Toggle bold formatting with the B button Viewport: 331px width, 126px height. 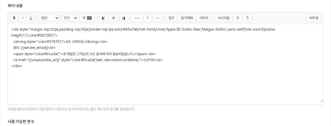(x=14, y=18)
